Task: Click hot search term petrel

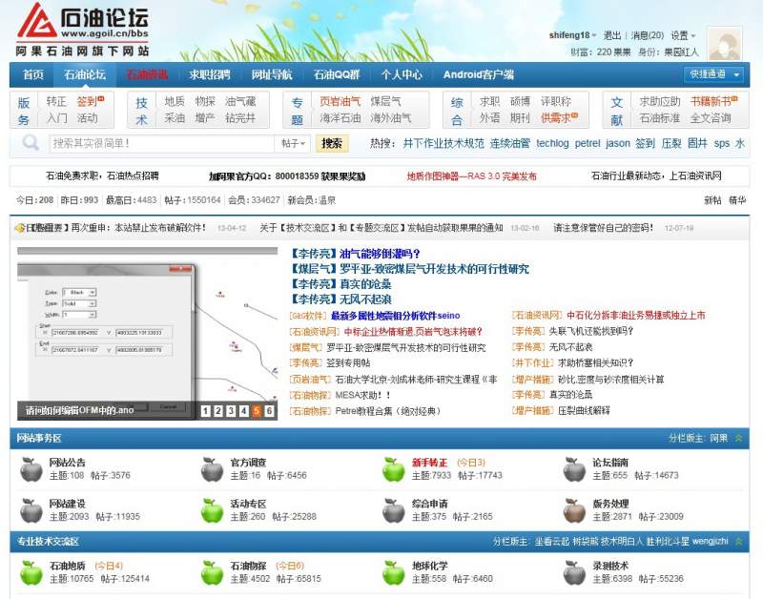Action: [588, 143]
